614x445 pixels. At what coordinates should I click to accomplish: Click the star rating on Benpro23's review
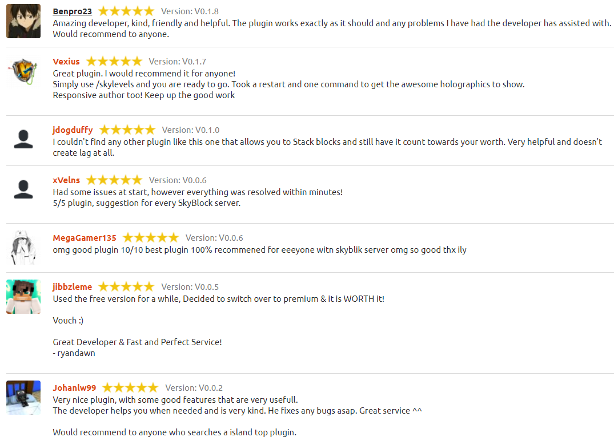click(126, 11)
